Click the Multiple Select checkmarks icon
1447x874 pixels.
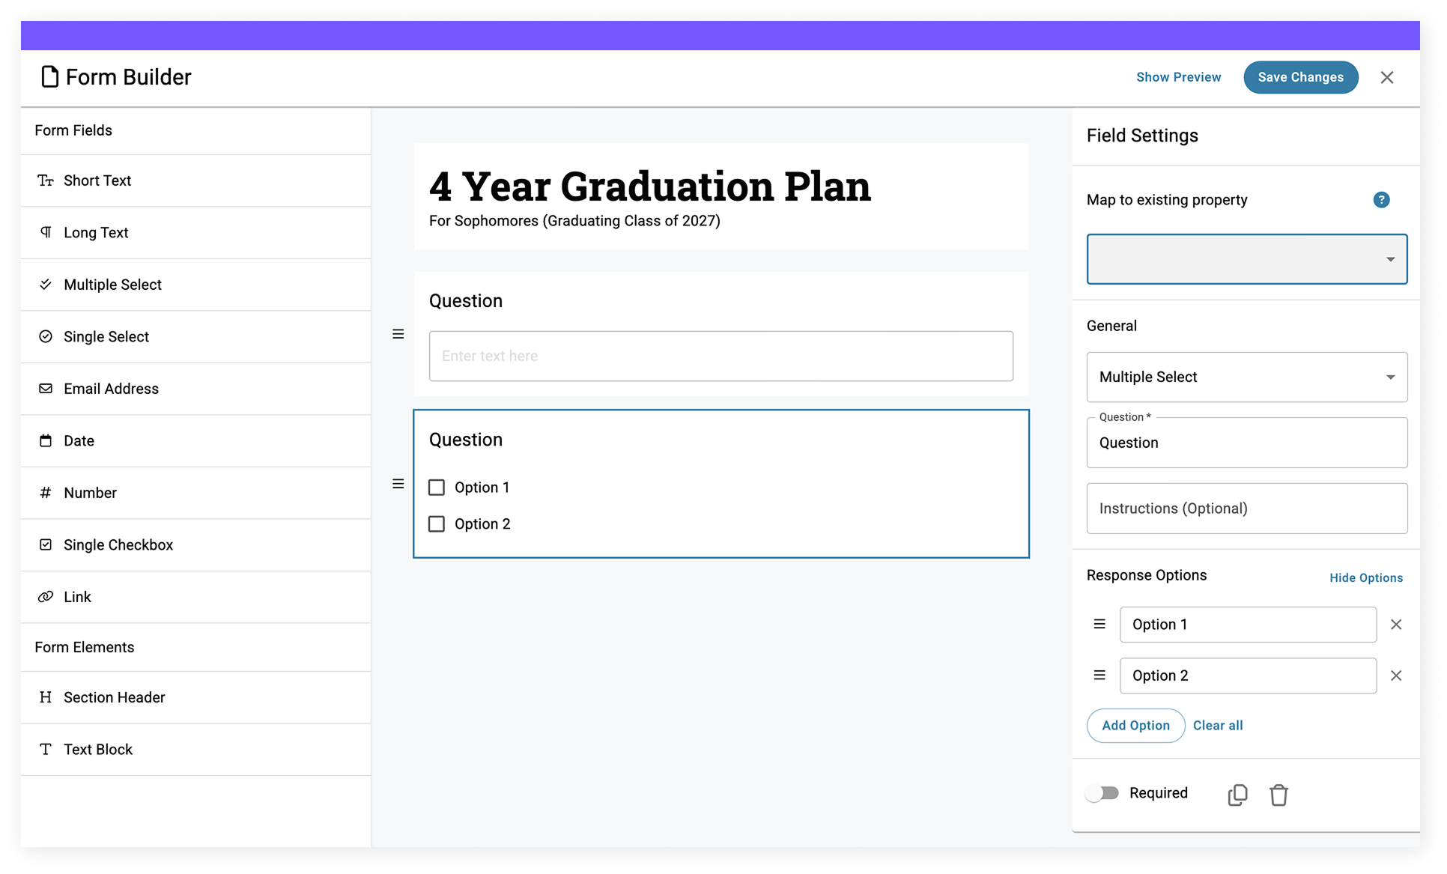[45, 285]
